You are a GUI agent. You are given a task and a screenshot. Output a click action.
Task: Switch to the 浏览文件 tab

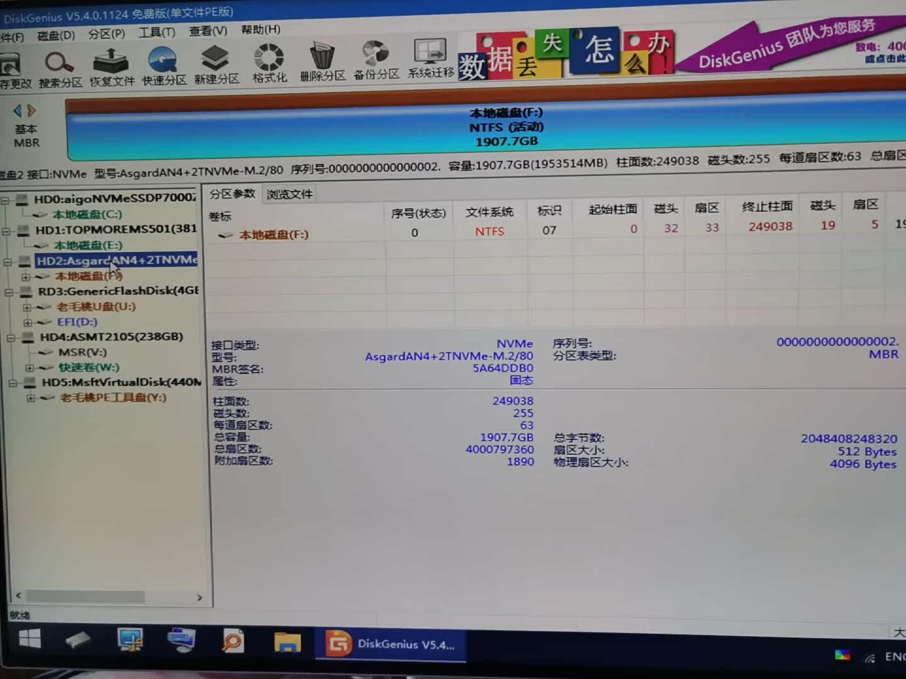pyautogui.click(x=289, y=194)
